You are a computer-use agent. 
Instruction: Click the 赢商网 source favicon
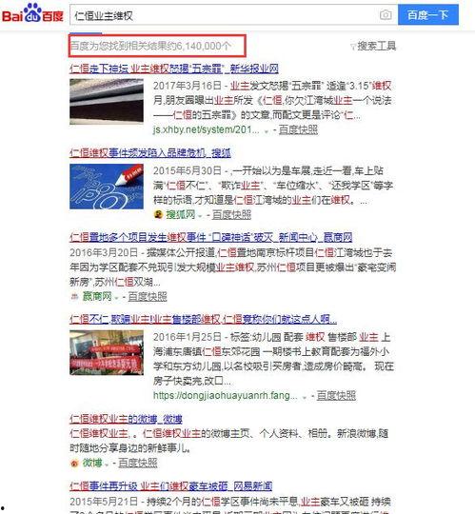(75, 297)
